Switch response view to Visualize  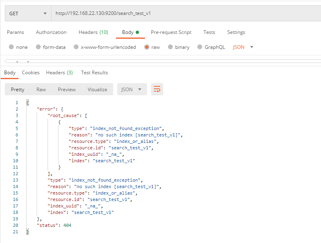(x=97, y=90)
